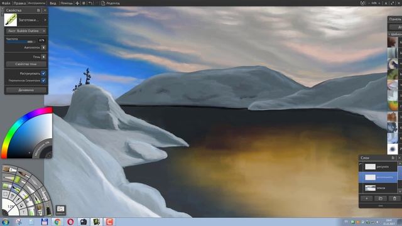Select the highlighted sticker spray tool
Image resolution: width=402 pixels, height=226 pixels.
[16, 189]
